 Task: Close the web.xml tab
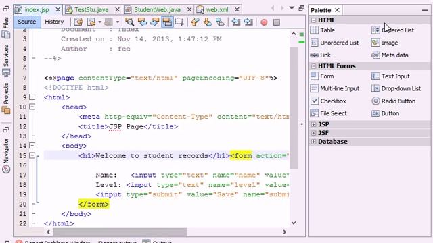[x=237, y=9]
